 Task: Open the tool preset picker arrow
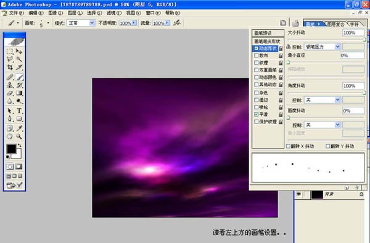coord(18,23)
